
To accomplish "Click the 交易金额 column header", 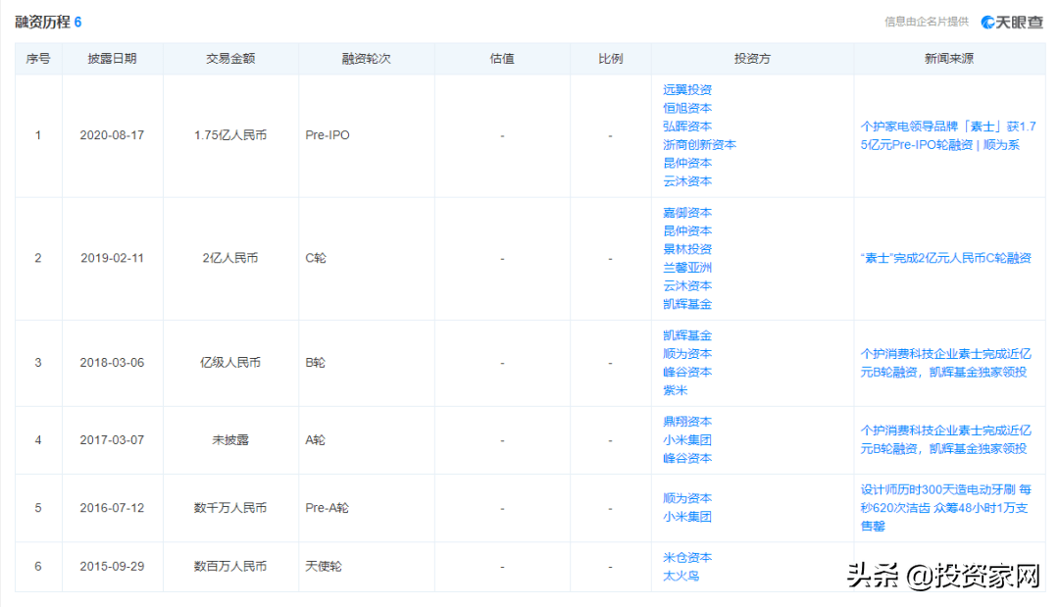I will tap(230, 59).
